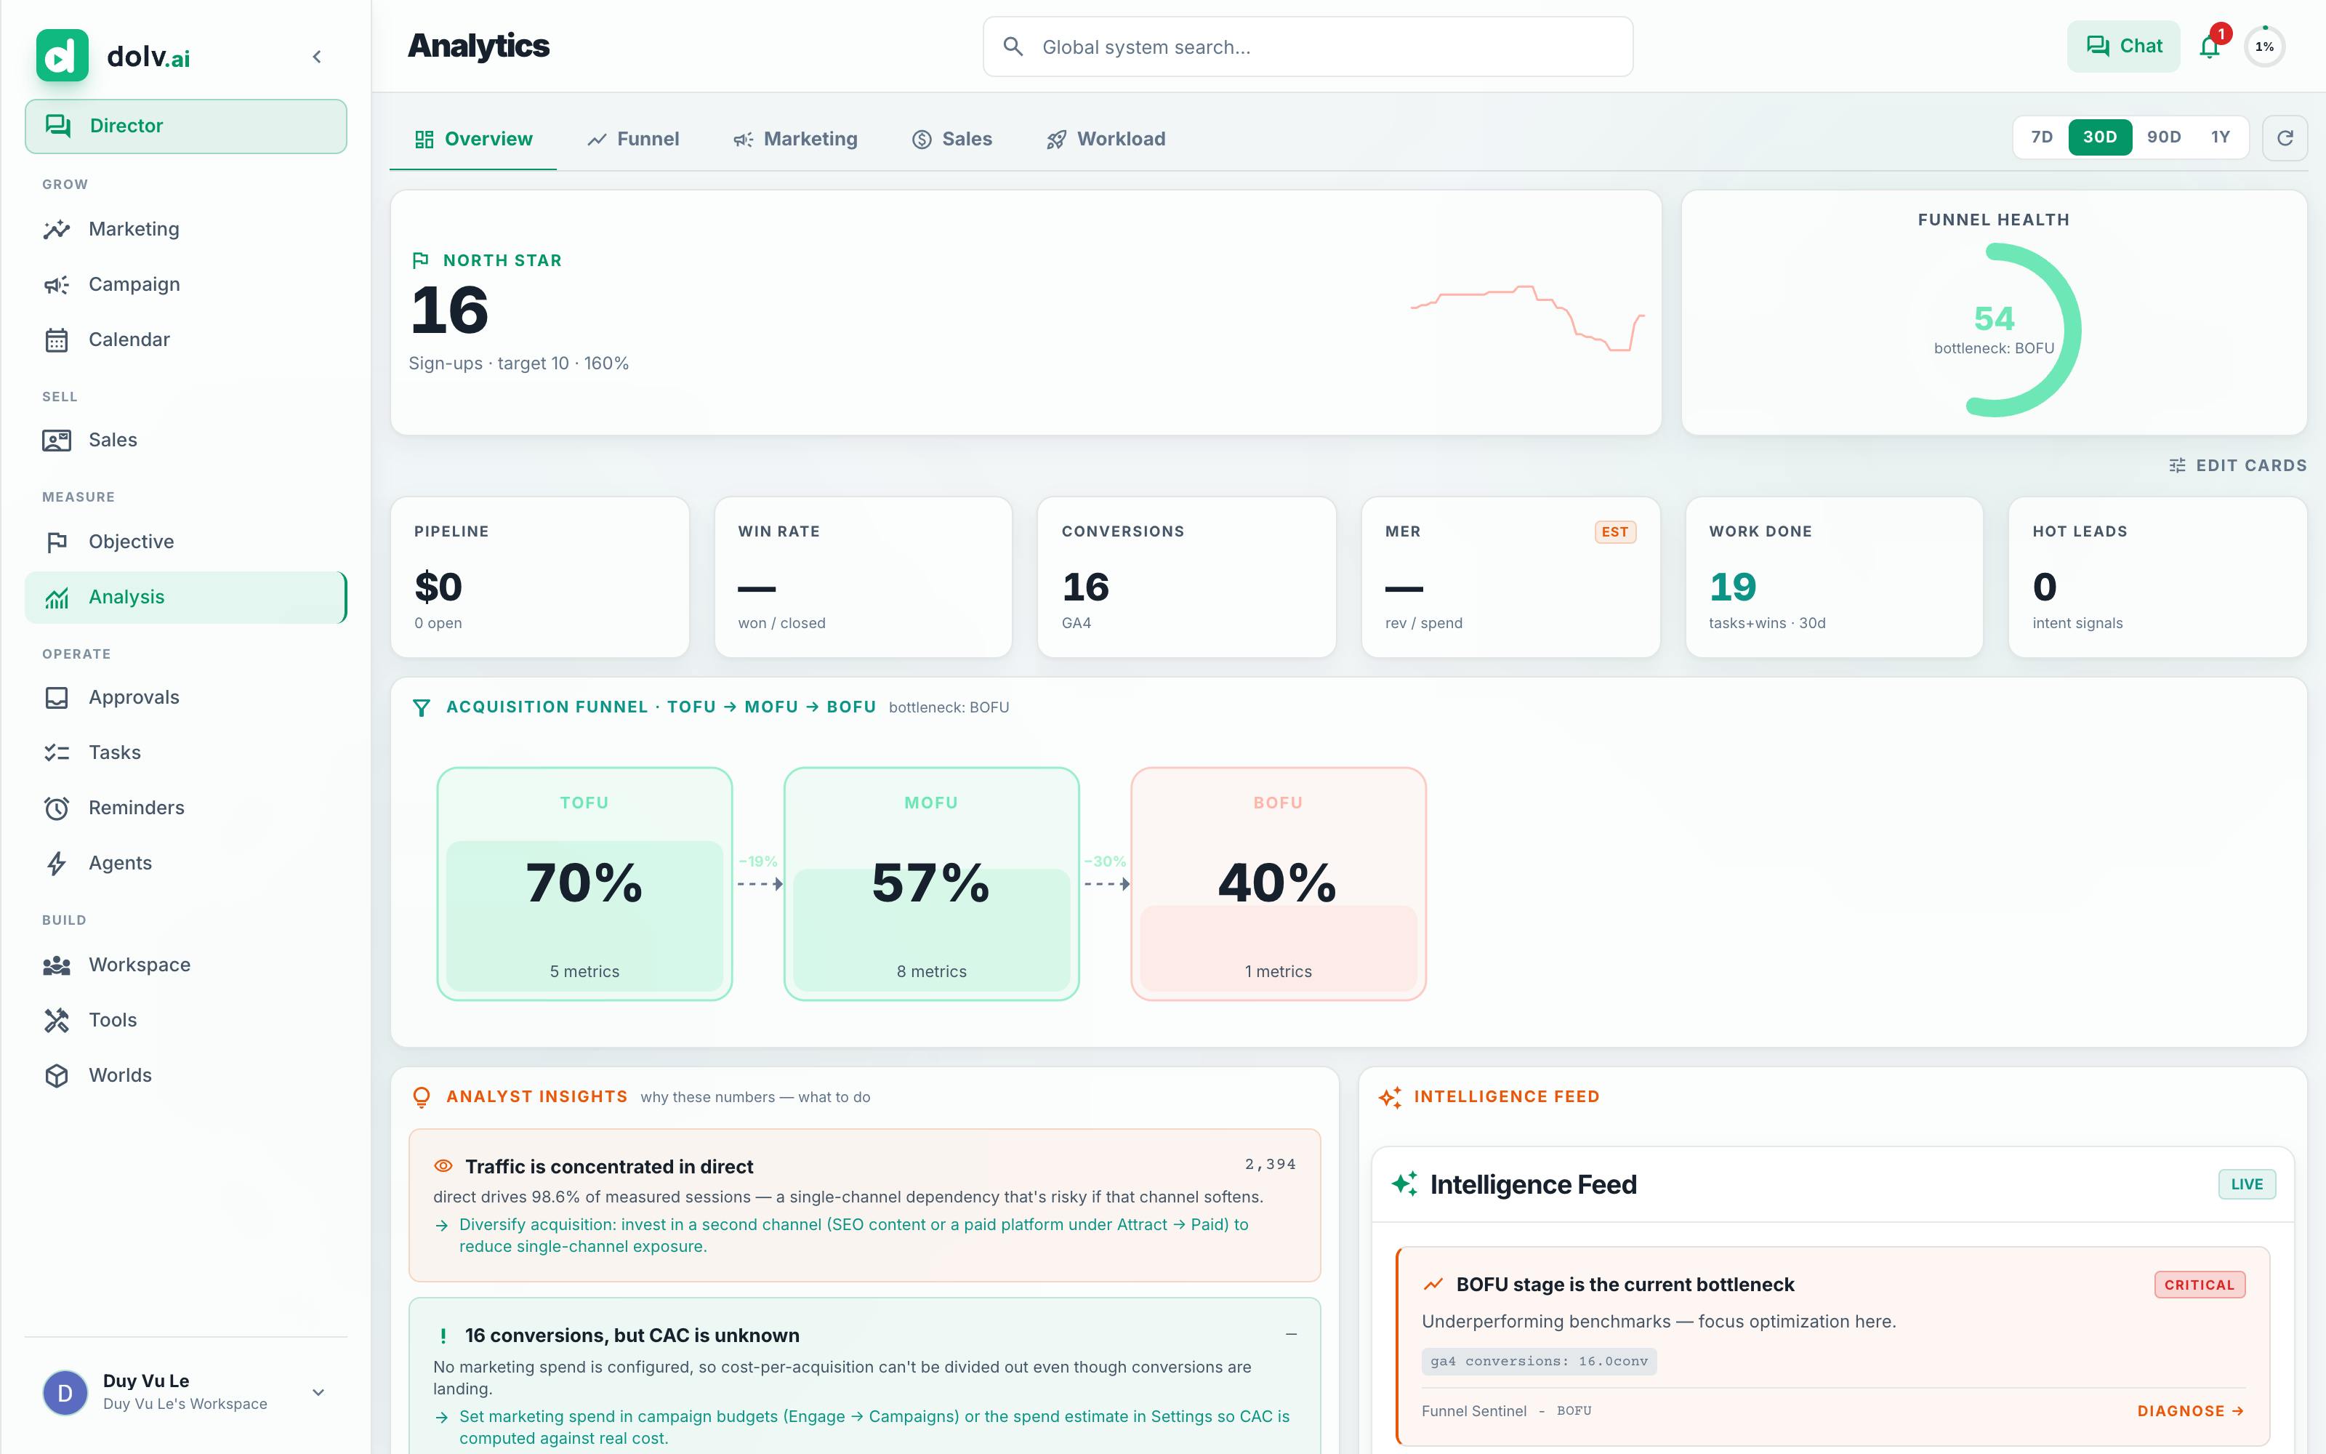The height and width of the screenshot is (1454, 2326).
Task: Click the refresh icon beside date range
Action: tap(2285, 137)
